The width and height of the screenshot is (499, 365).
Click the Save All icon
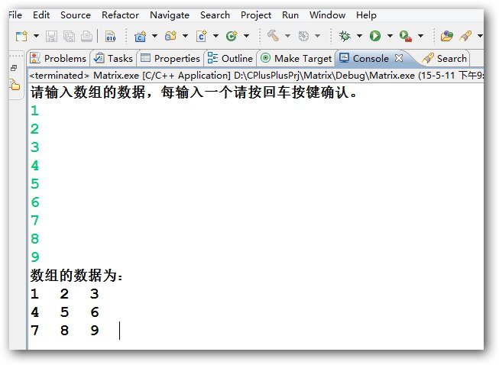click(x=69, y=36)
